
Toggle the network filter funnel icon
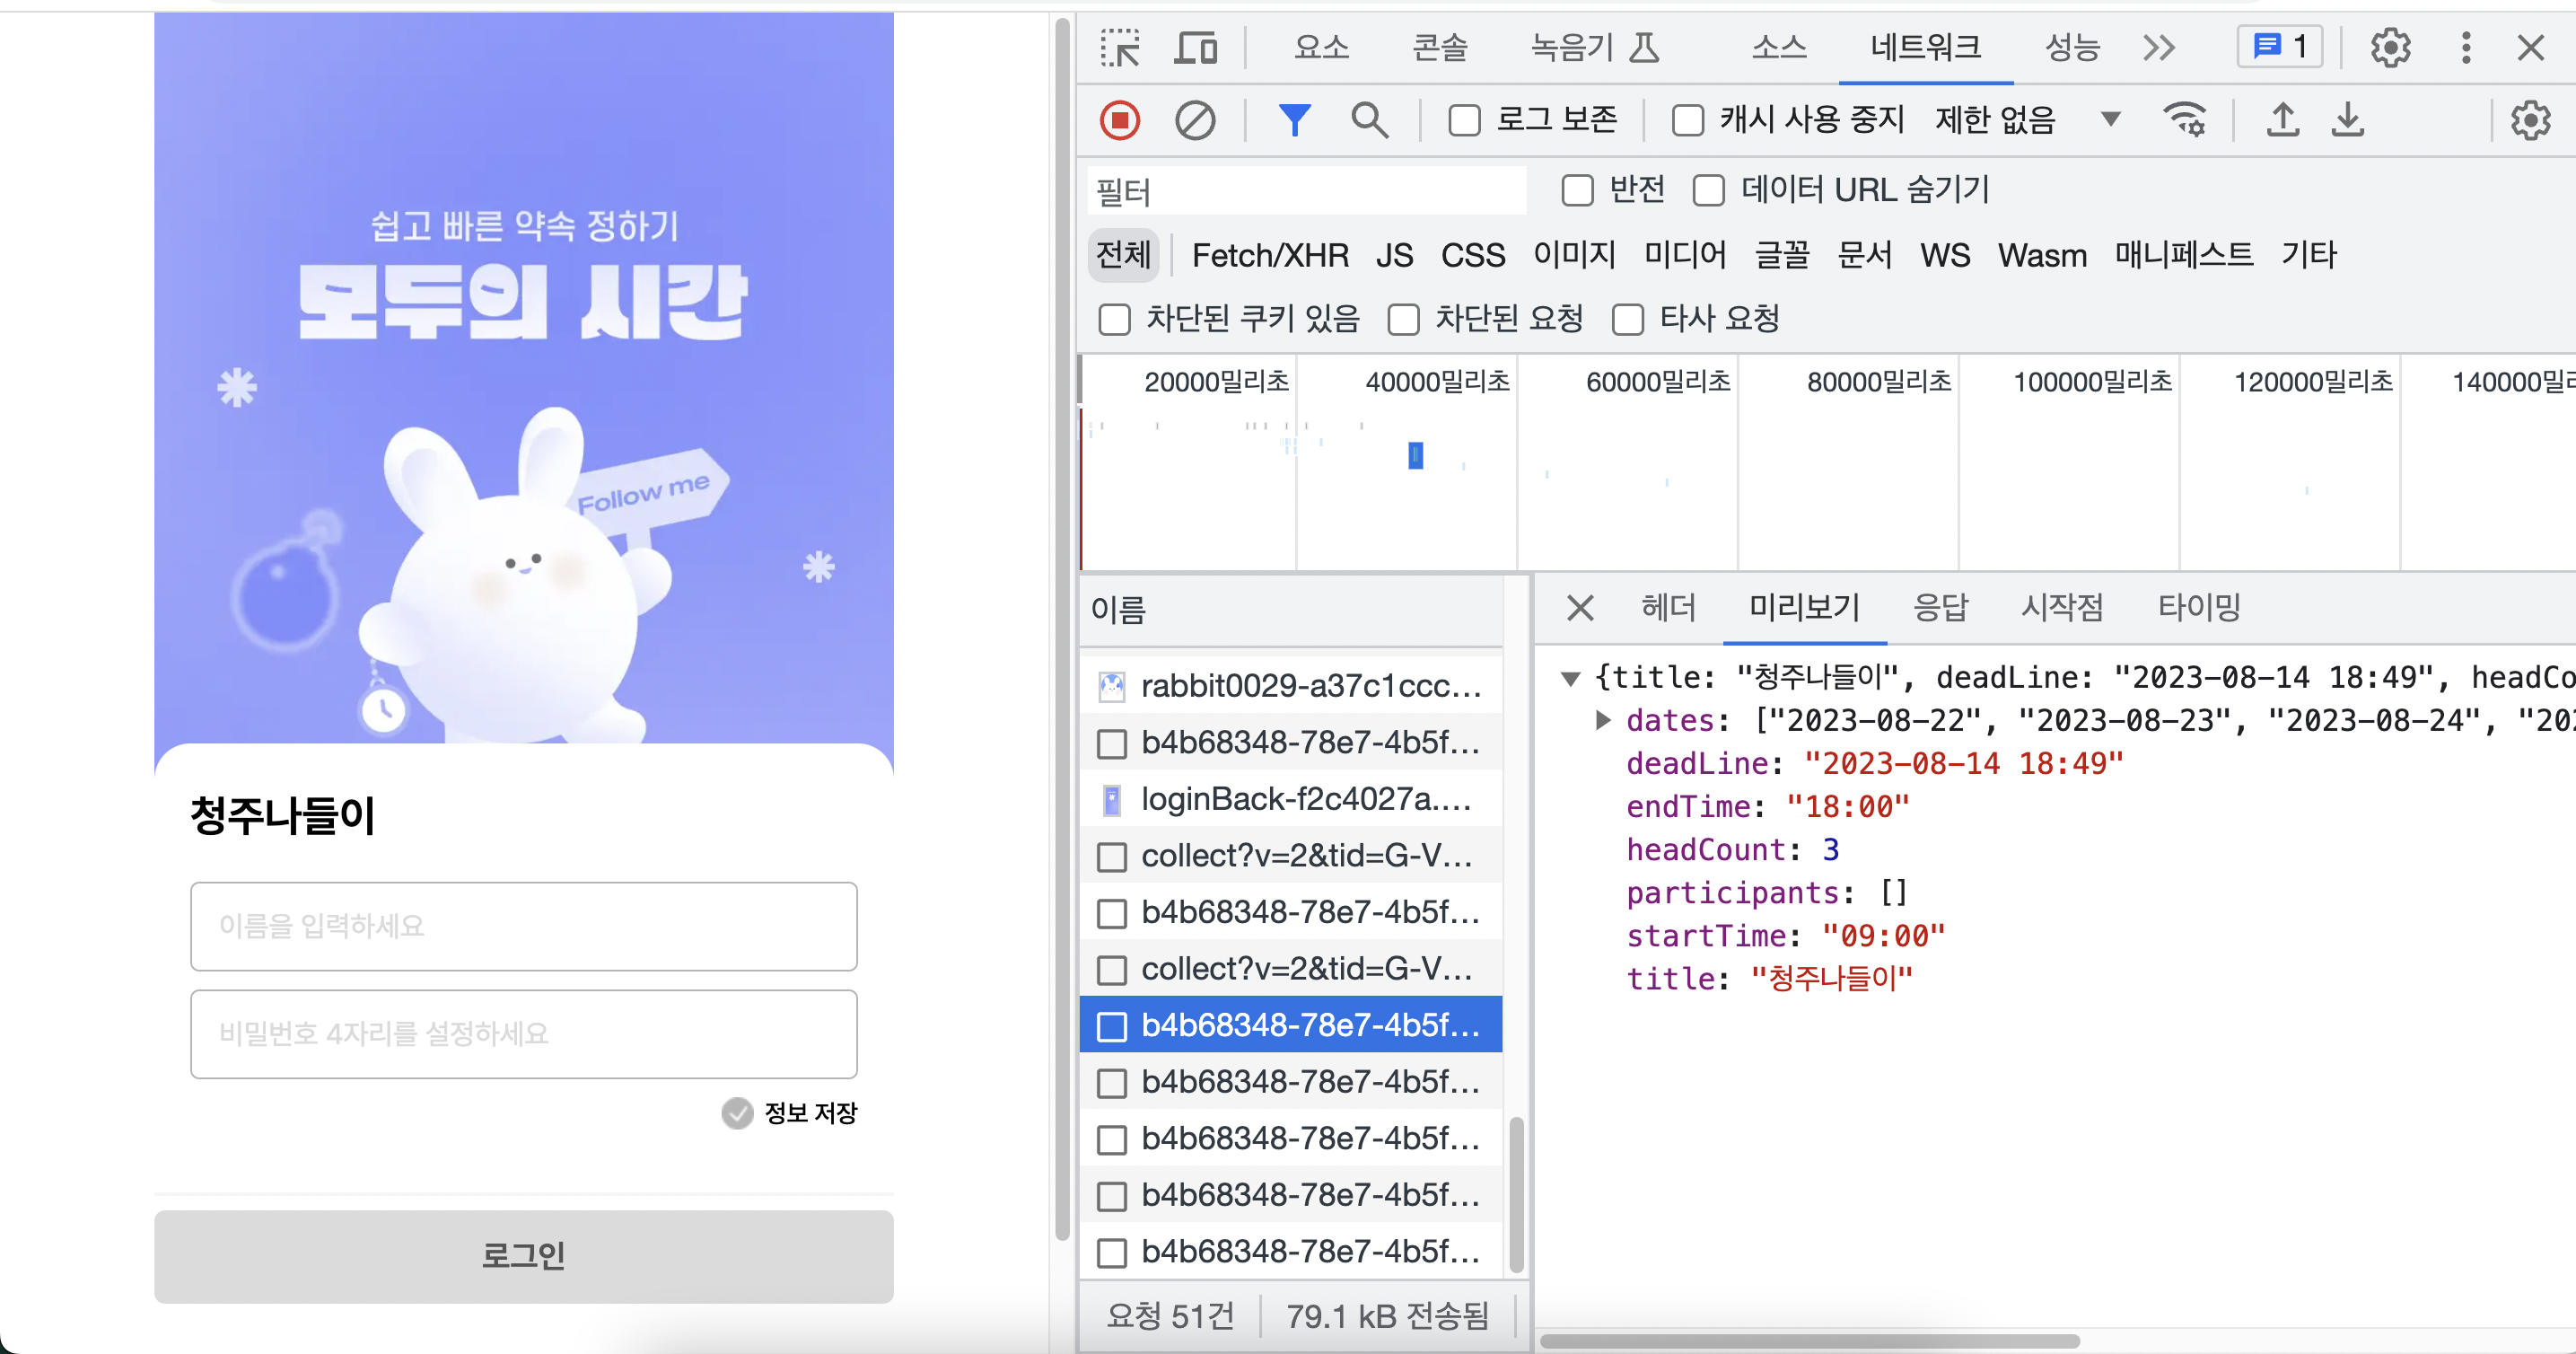point(1294,120)
